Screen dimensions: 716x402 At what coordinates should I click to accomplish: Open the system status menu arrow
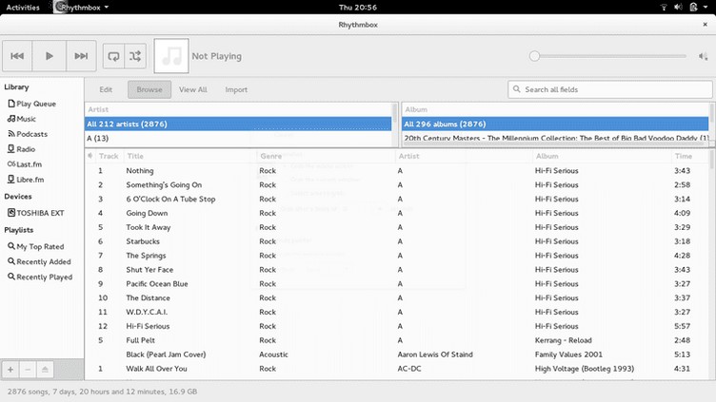coord(706,7)
